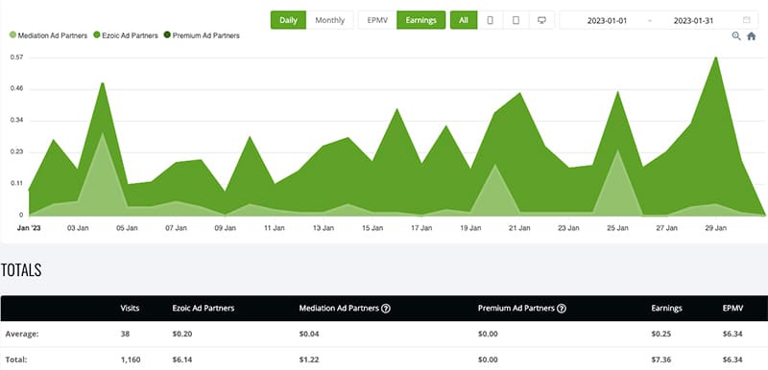Toggle chart metric to EPMV
The height and width of the screenshot is (370, 768).
(377, 20)
